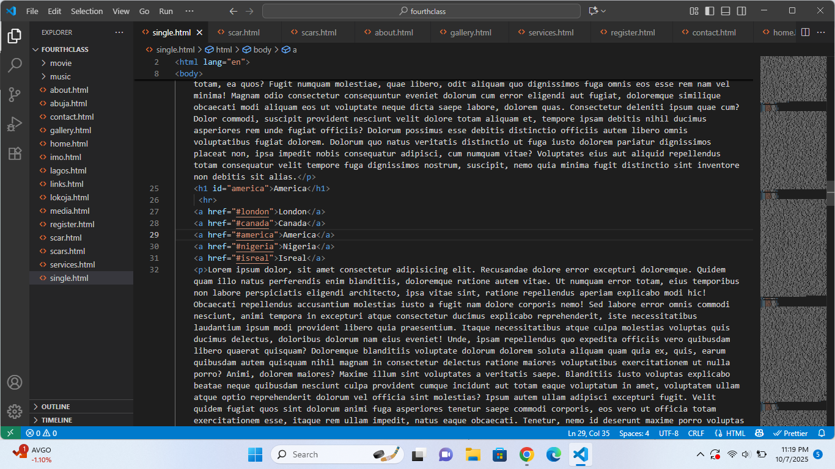Image resolution: width=835 pixels, height=469 pixels.
Task: Open the Source Control view
Action: pos(15,94)
